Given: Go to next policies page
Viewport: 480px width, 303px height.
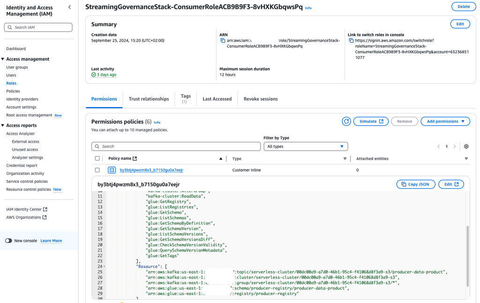Looking at the screenshot, I should pyautogui.click(x=455, y=146).
